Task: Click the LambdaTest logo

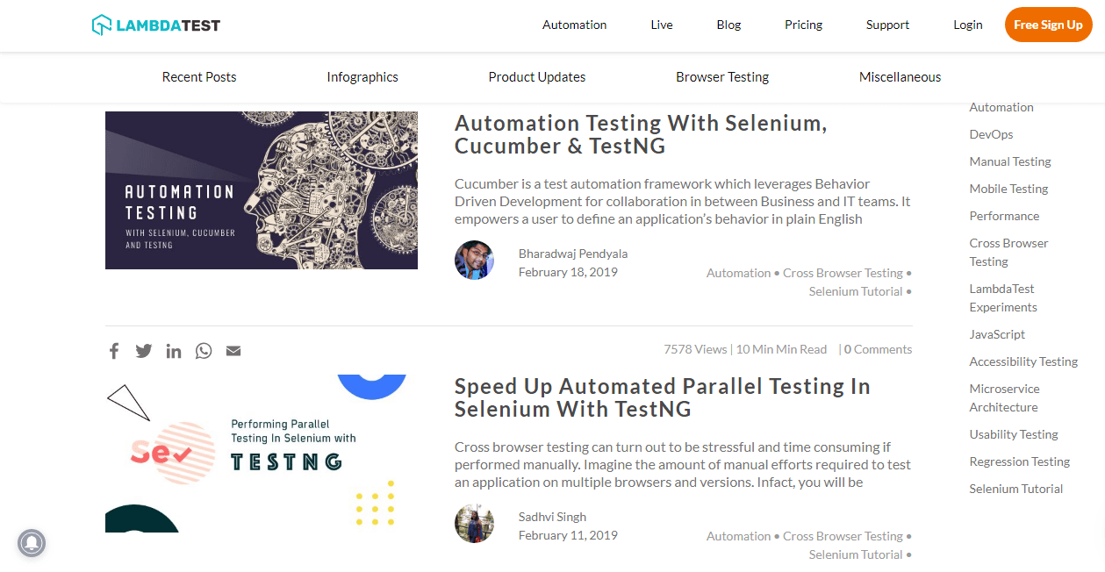Action: [x=156, y=25]
